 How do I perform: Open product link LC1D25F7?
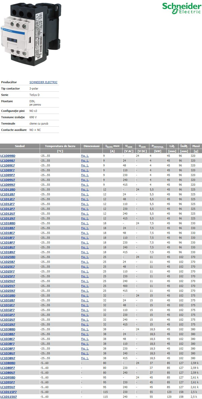[8, 271]
